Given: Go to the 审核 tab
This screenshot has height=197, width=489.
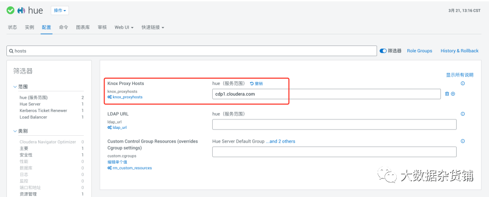Looking at the screenshot, I should [x=102, y=27].
